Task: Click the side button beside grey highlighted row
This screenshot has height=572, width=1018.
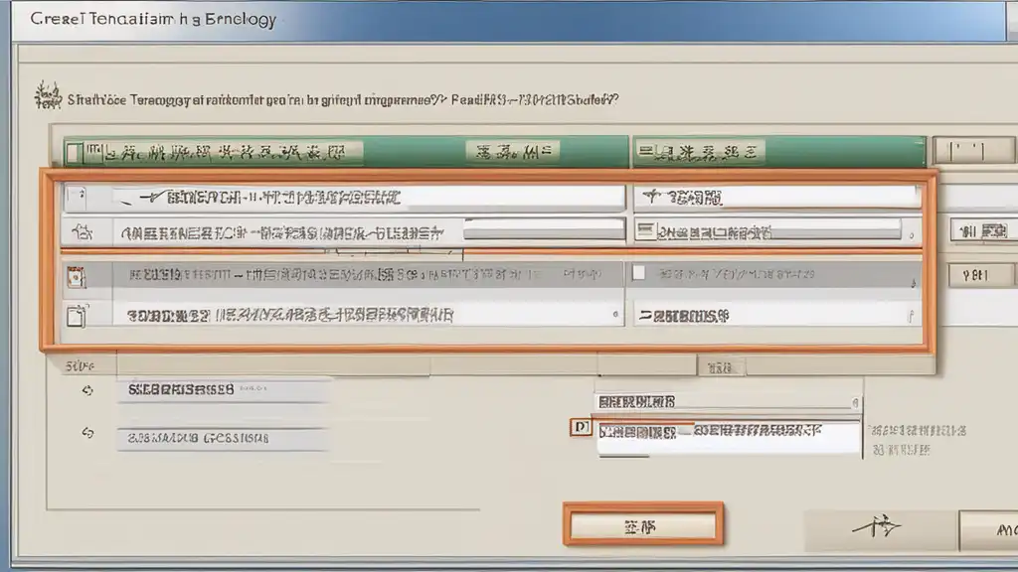Action: pos(979,276)
